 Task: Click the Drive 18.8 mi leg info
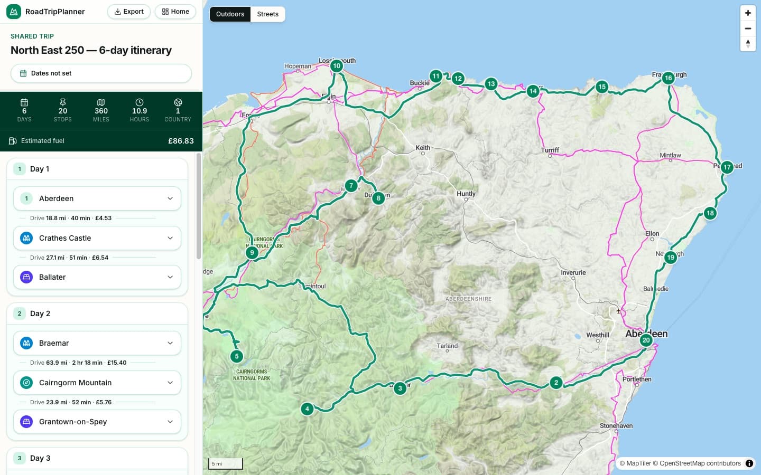[71, 218]
